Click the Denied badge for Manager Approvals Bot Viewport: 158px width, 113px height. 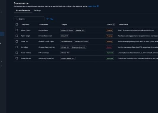pyautogui.click(x=109, y=47)
